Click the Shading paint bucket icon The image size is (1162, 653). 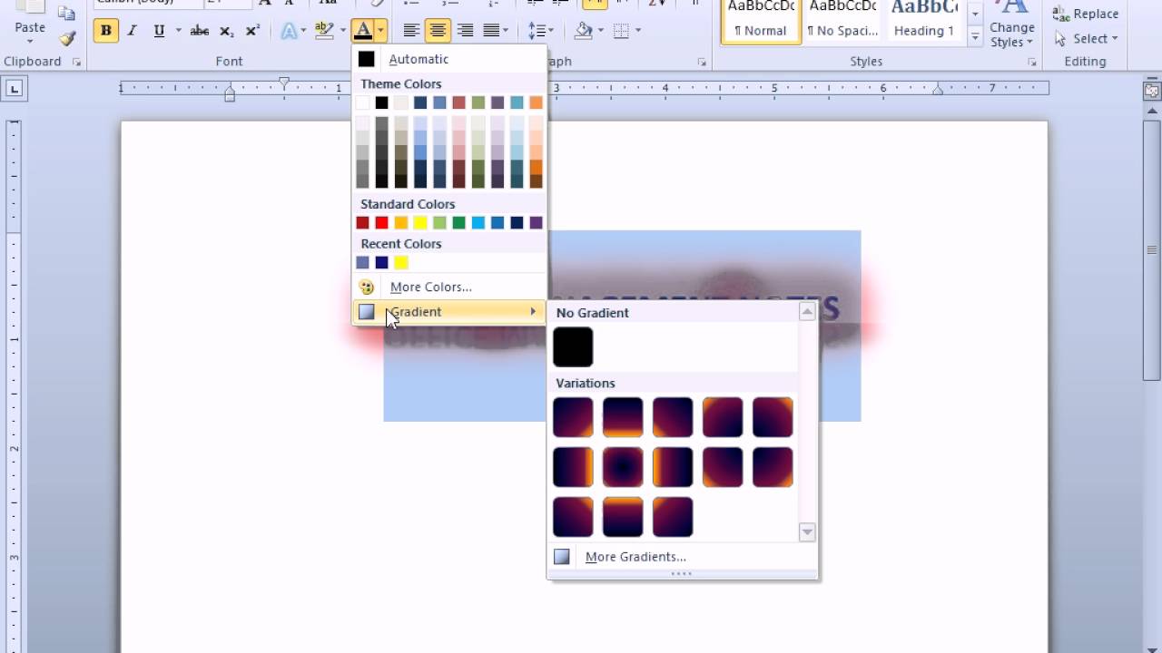click(584, 31)
